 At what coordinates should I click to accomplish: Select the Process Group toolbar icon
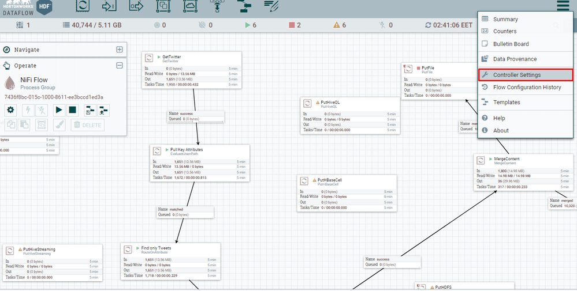coord(163,6)
